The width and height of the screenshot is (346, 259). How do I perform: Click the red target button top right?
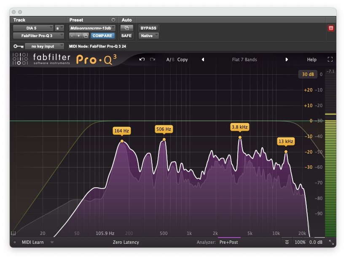(331, 28)
